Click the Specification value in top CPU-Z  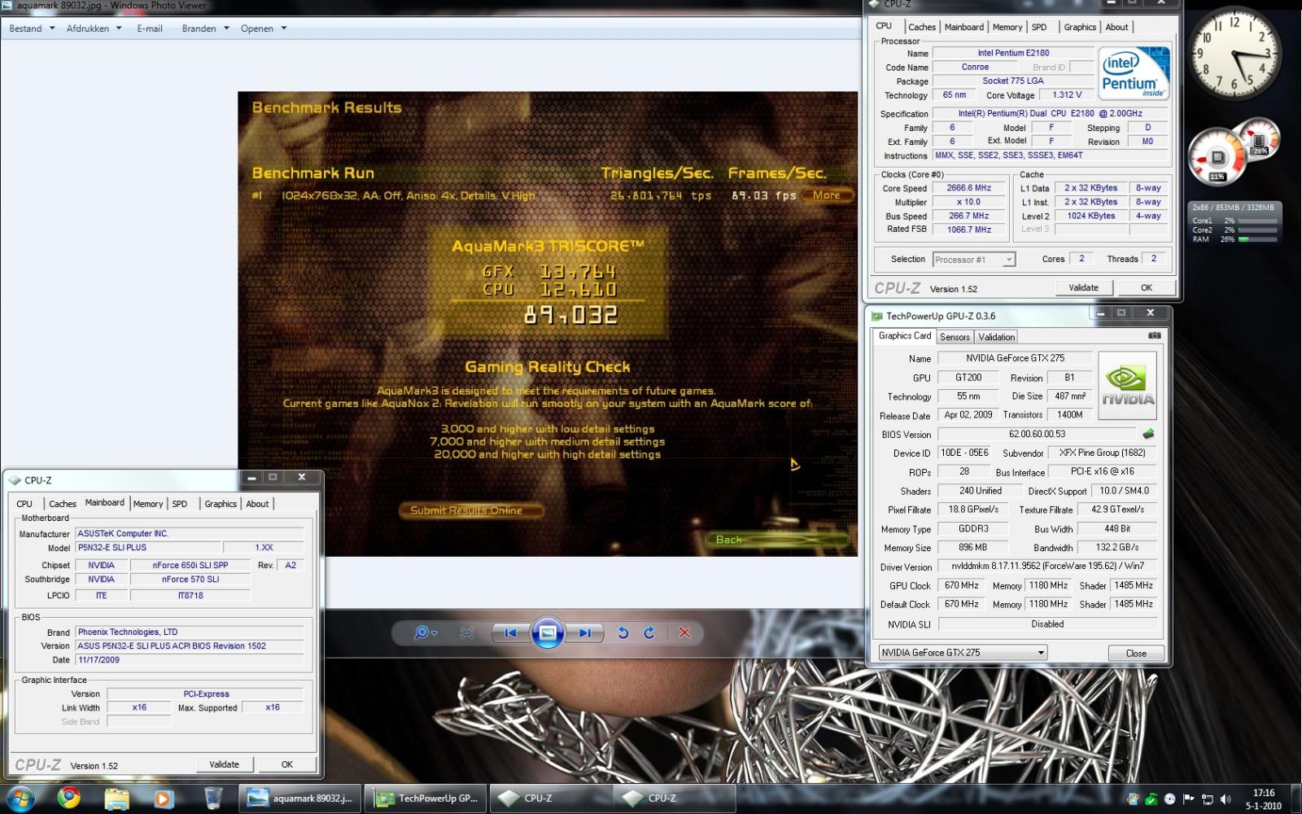pos(1050,113)
